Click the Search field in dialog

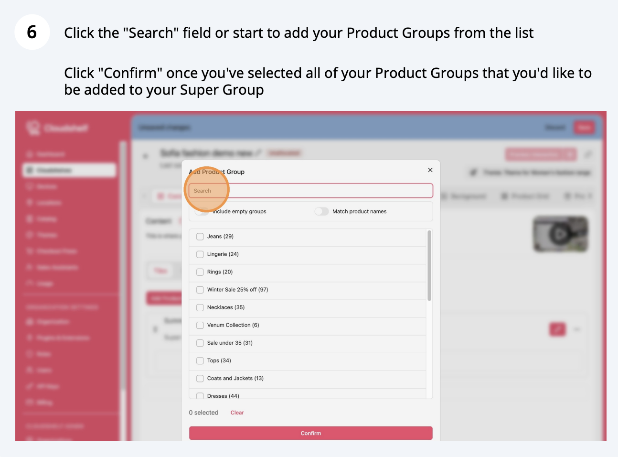311,191
